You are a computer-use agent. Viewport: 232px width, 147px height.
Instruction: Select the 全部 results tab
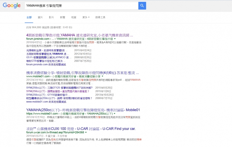29,17
